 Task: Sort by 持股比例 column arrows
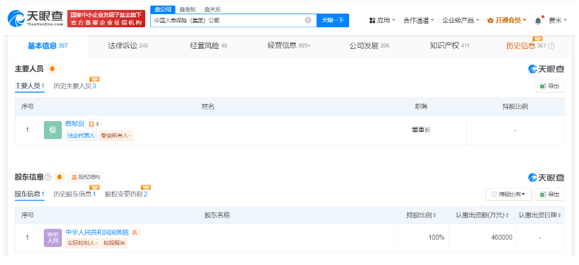(x=434, y=215)
